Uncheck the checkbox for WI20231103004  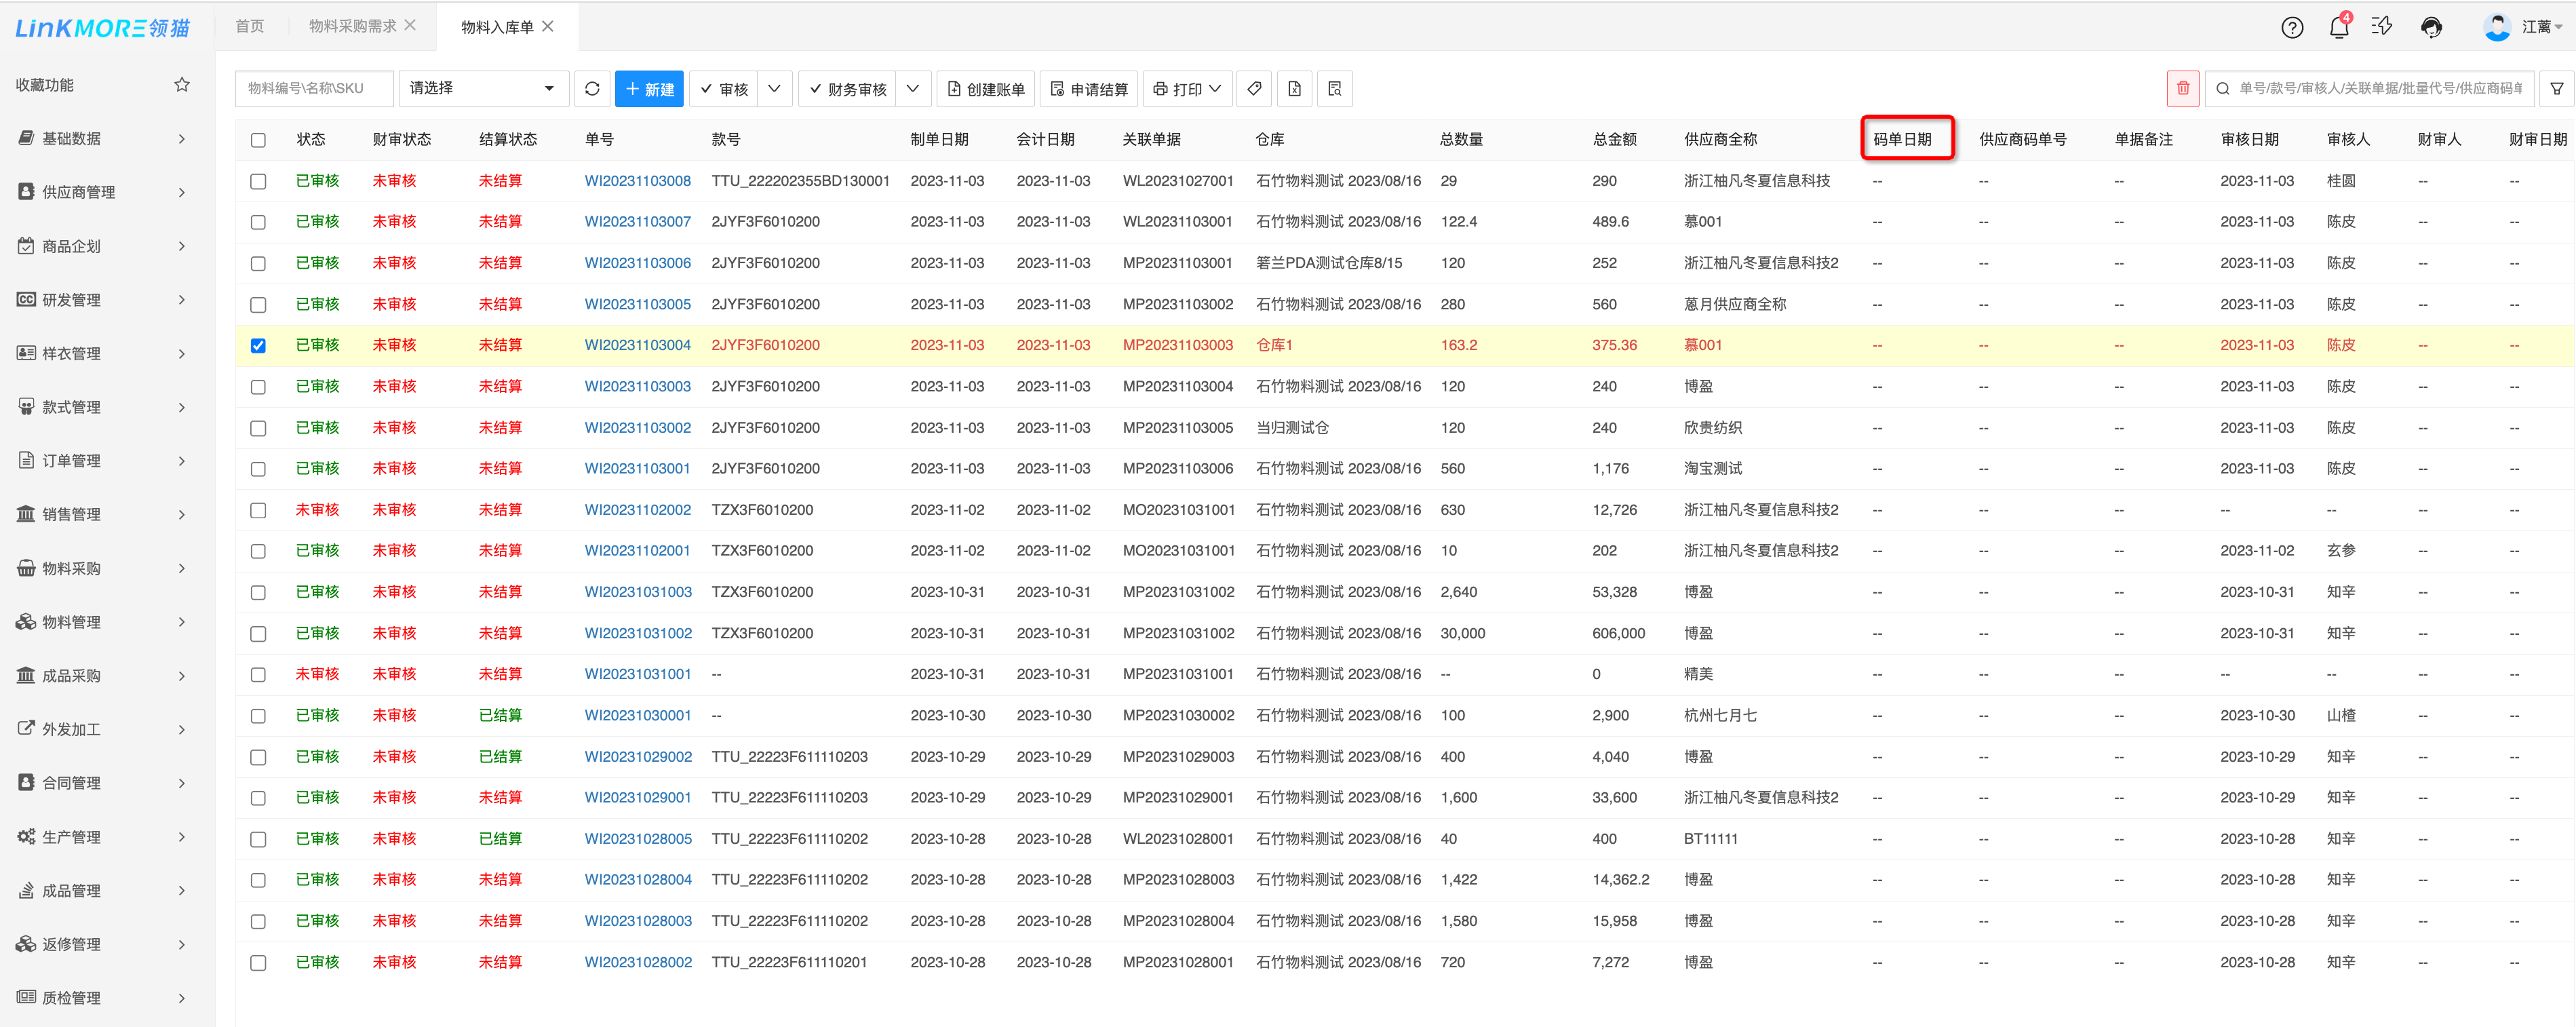click(x=258, y=346)
